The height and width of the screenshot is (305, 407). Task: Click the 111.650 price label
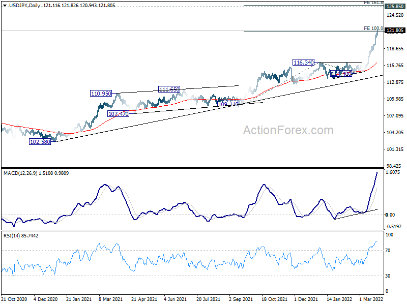169,89
